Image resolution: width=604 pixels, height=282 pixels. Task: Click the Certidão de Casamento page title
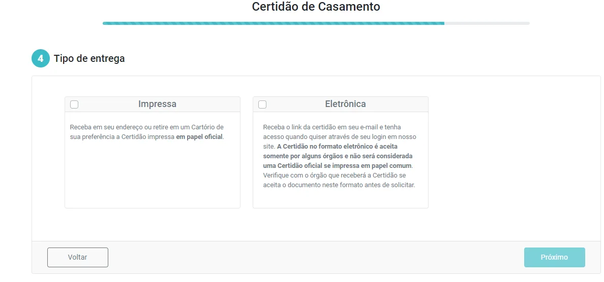pyautogui.click(x=316, y=7)
